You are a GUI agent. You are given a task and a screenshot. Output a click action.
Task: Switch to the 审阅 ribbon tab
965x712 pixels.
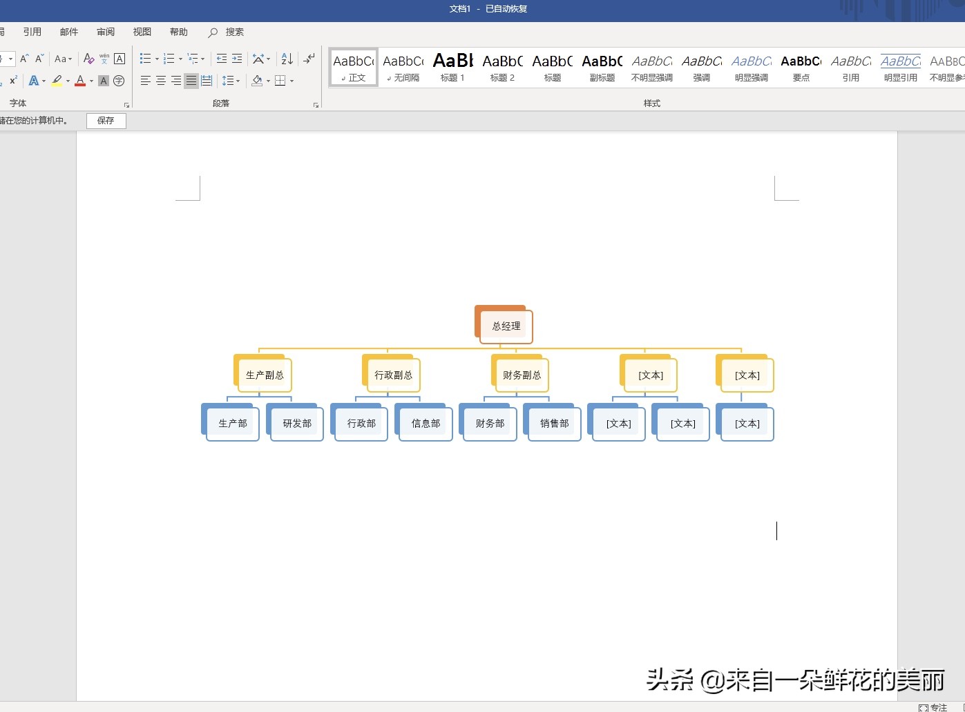(x=105, y=31)
